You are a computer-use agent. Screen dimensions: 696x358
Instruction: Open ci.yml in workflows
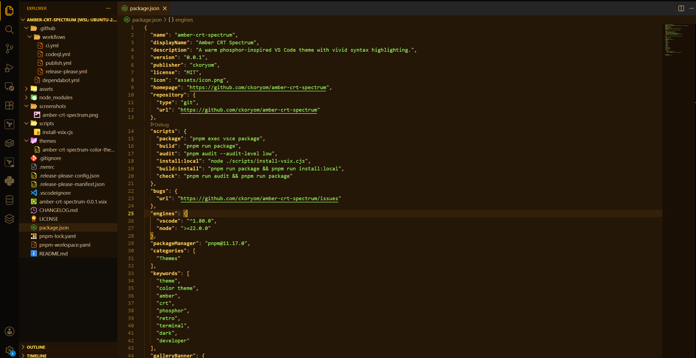pyautogui.click(x=68, y=46)
